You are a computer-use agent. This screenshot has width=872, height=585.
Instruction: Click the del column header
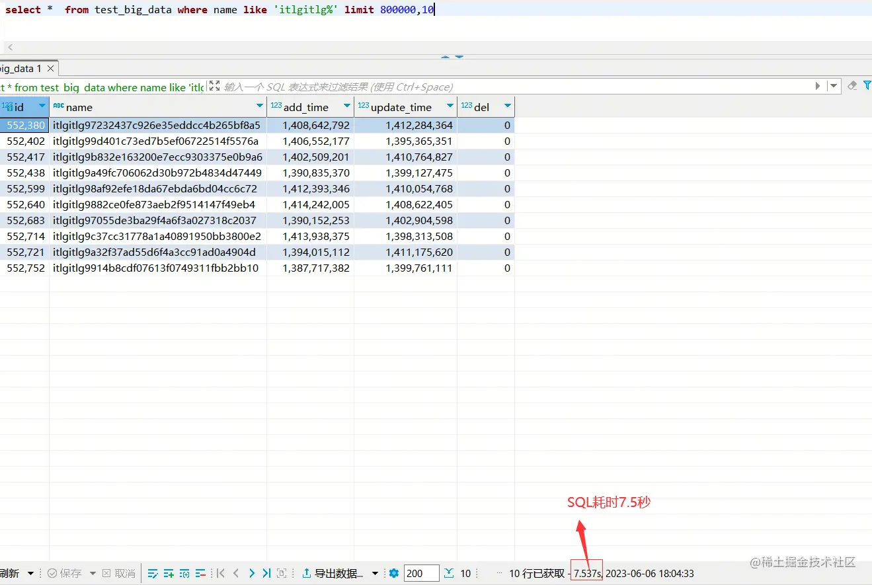[x=486, y=107]
